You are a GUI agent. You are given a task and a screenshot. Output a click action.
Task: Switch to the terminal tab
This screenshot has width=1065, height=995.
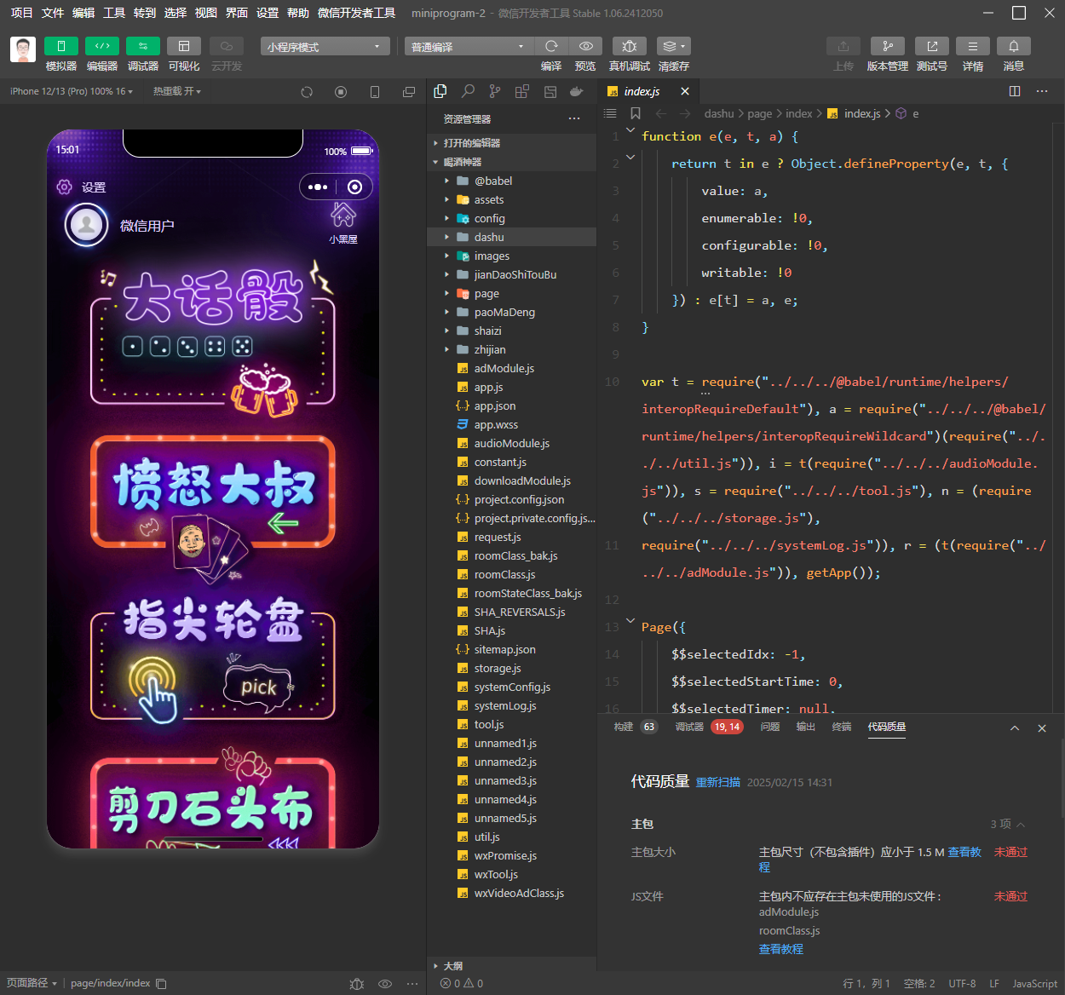841,727
